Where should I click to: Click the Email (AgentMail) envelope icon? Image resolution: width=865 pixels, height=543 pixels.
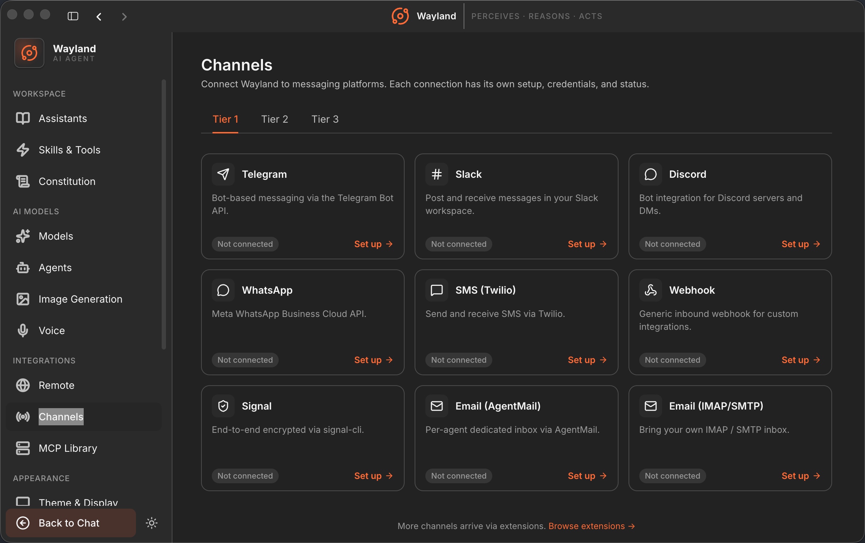(x=437, y=406)
